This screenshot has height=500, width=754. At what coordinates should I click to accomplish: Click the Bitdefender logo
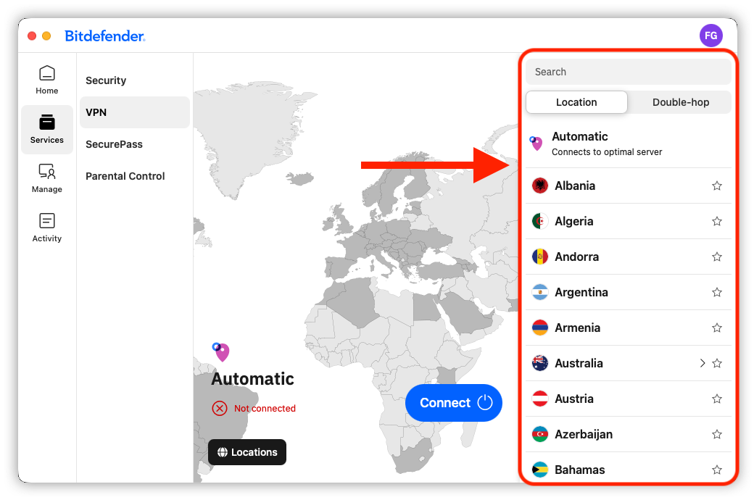point(105,36)
